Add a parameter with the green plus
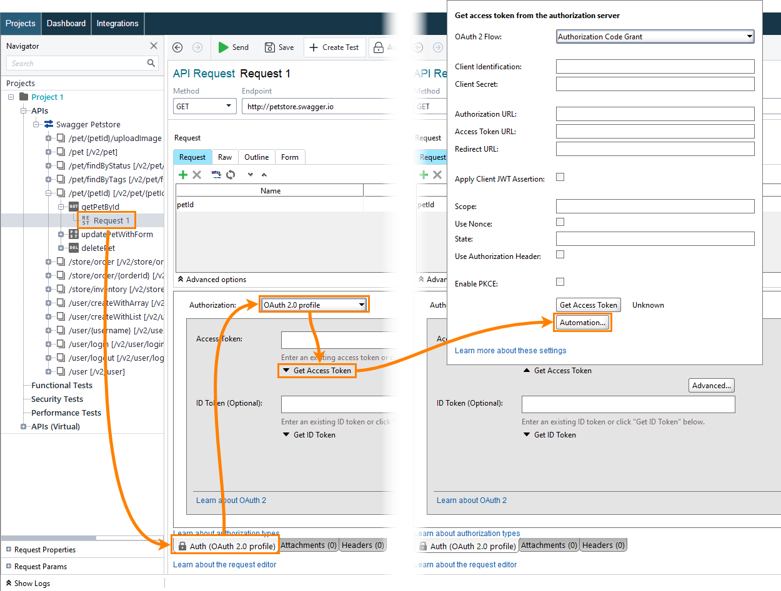The width and height of the screenshot is (781, 591). point(183,175)
